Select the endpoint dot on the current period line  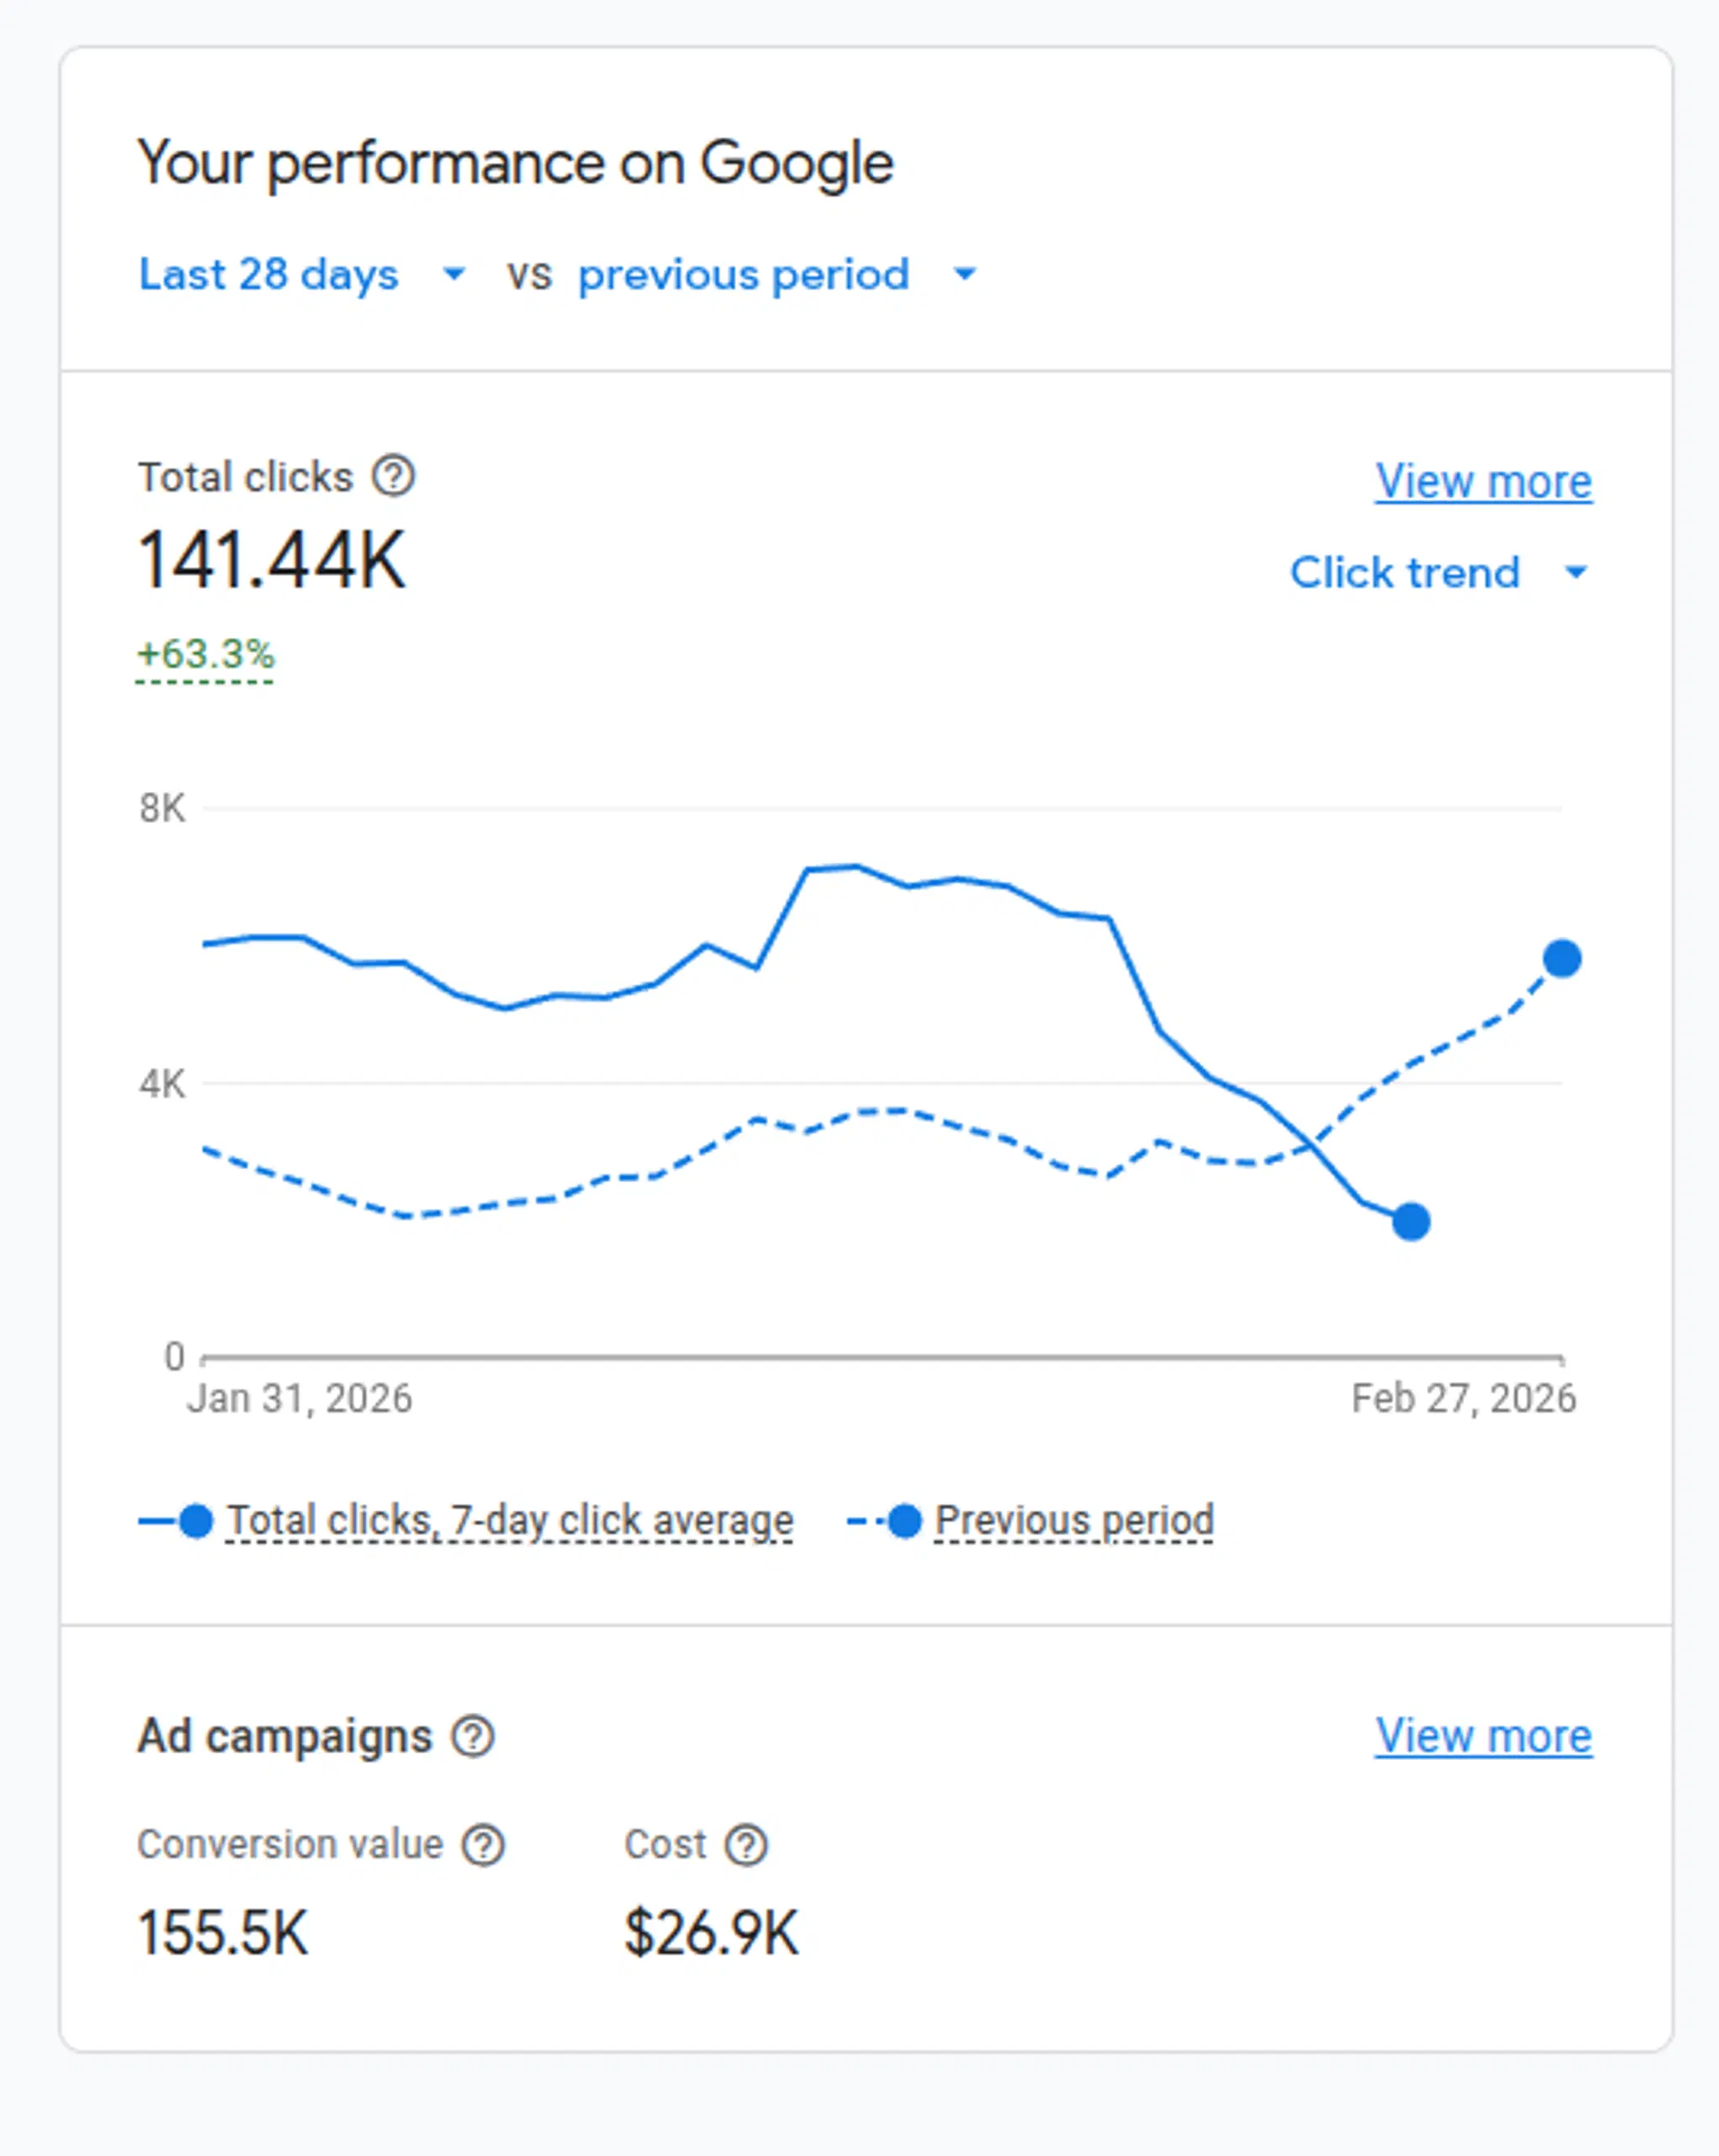tap(1411, 1221)
